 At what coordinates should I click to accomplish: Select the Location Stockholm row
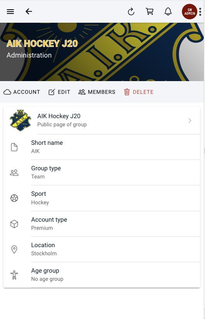click(x=102, y=249)
